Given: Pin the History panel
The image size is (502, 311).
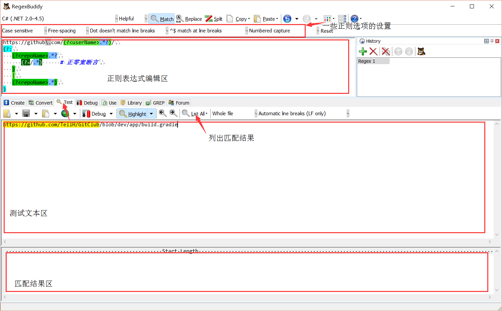Looking at the screenshot, I should coord(492,41).
